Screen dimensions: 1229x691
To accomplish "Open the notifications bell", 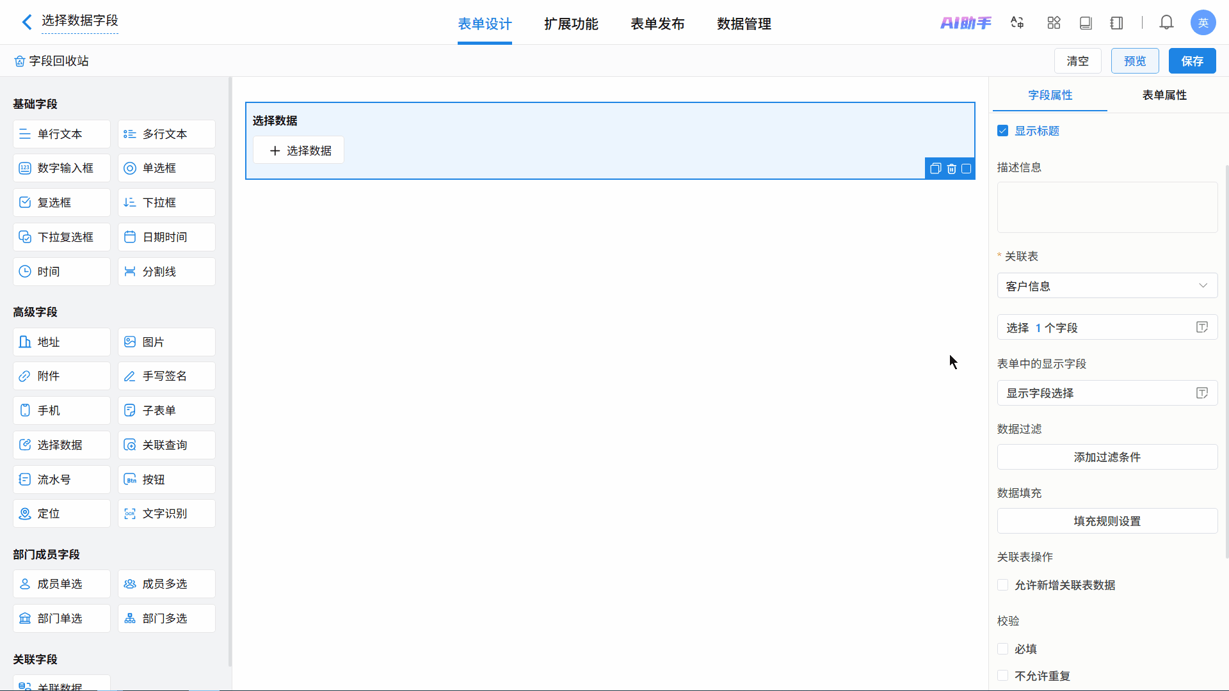I will (x=1166, y=23).
